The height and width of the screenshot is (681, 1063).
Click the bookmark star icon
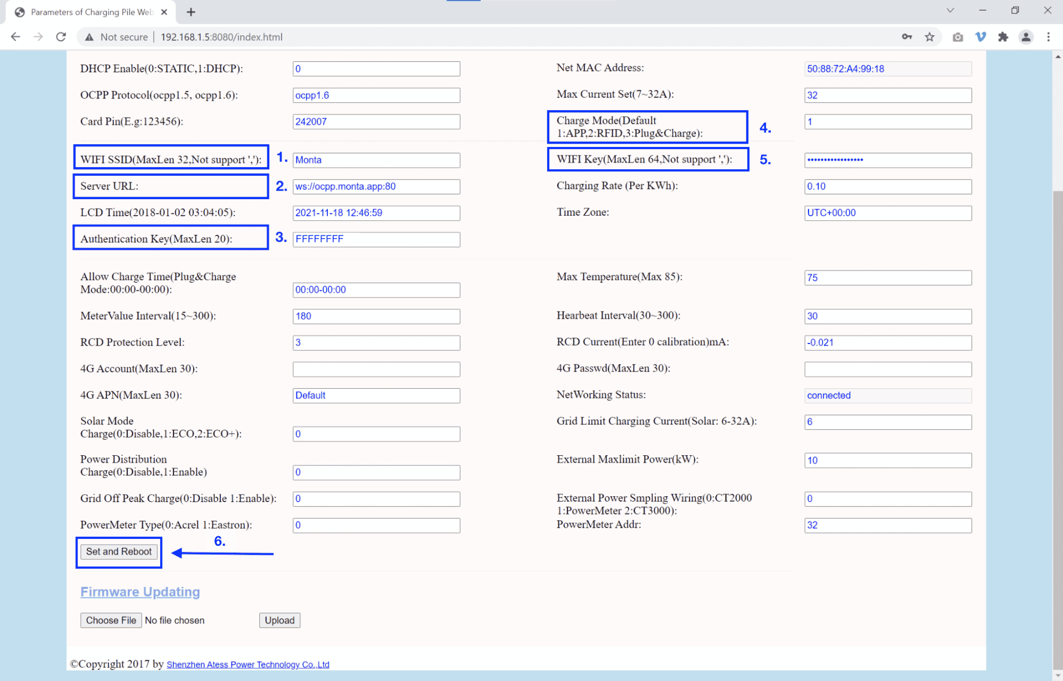pos(930,36)
